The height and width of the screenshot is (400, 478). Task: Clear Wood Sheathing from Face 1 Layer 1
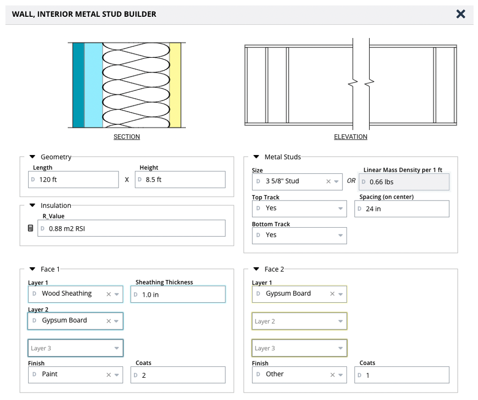[109, 294]
